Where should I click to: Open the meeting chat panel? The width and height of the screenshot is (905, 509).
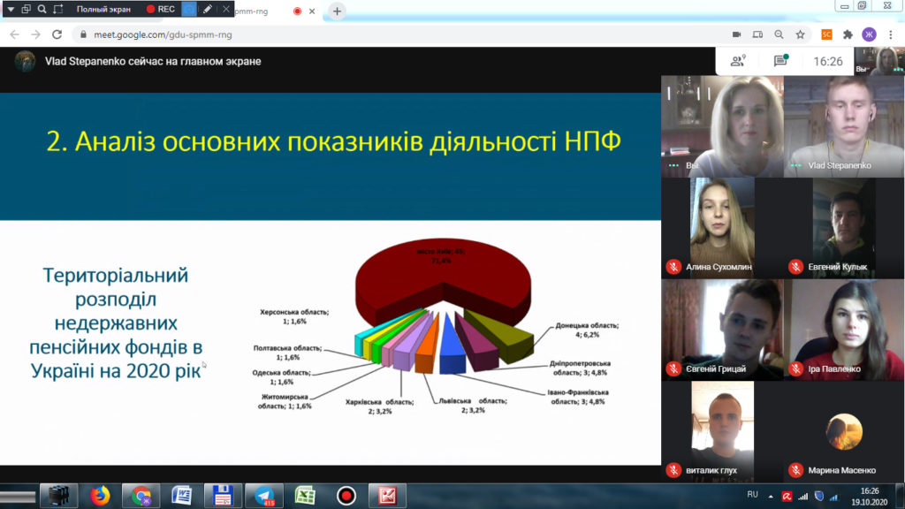(780, 61)
